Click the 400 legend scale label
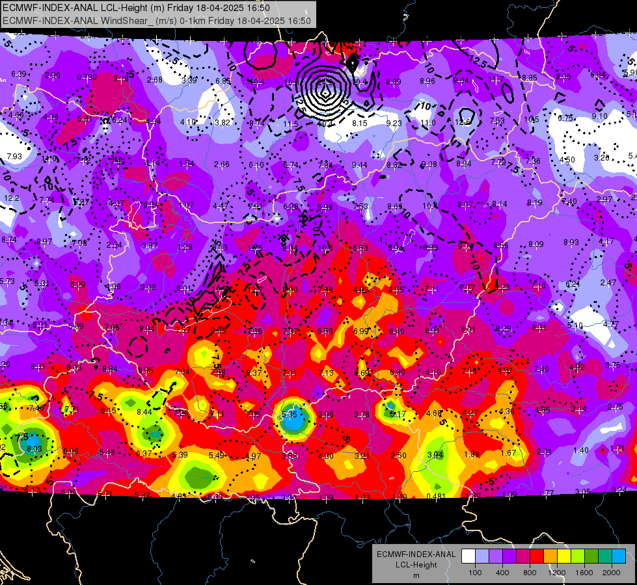The width and height of the screenshot is (637, 585). (x=502, y=573)
